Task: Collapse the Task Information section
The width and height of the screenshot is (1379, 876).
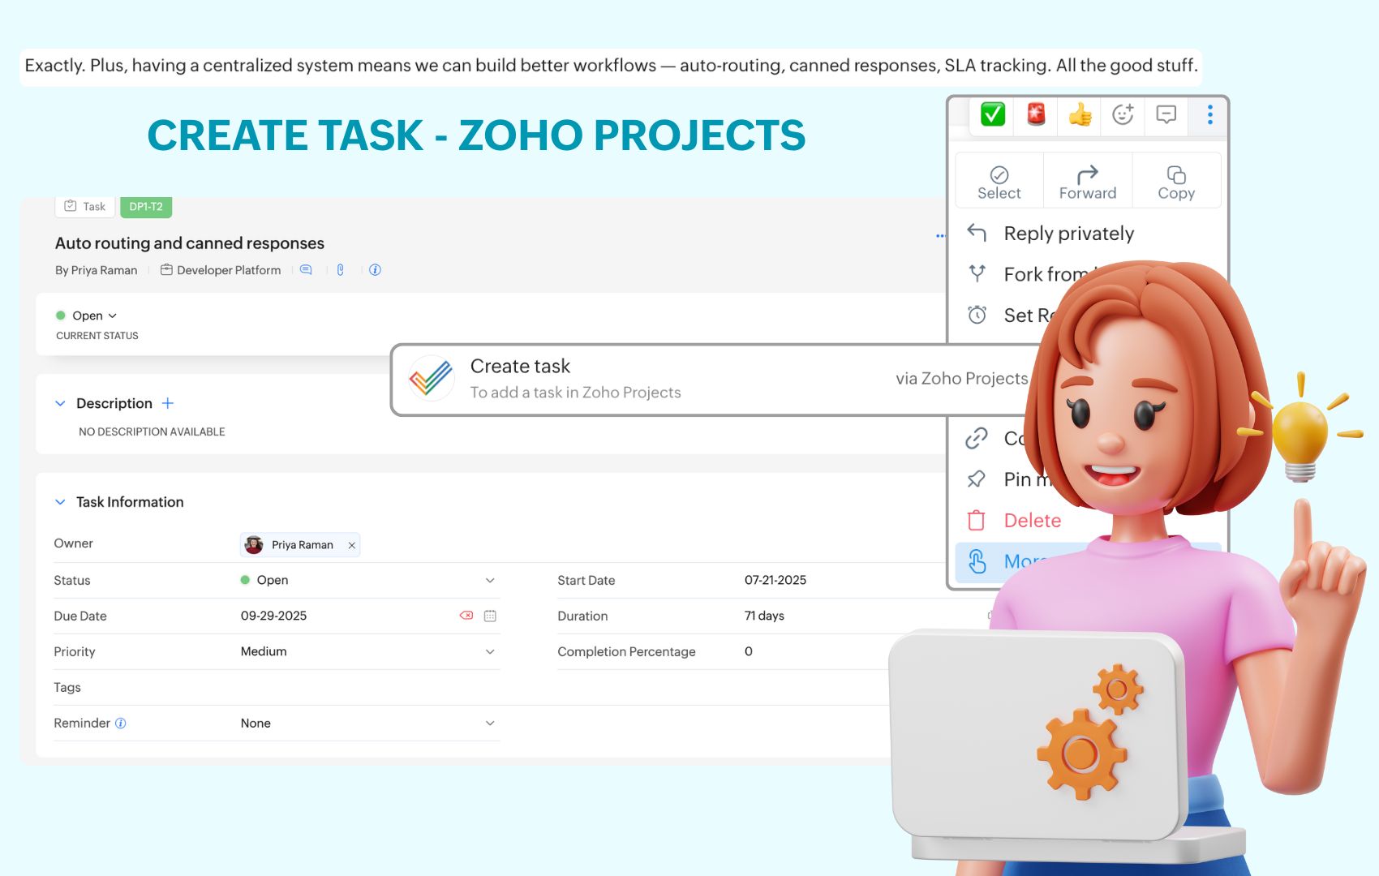Action: click(x=60, y=502)
